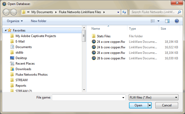Select the Stats Files folder name
This screenshot has width=185, height=114.
coord(104,36)
